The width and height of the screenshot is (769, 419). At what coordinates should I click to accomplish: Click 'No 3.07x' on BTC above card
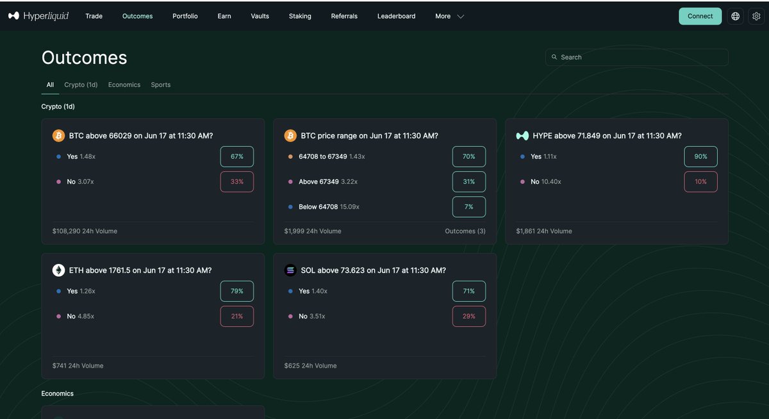pyautogui.click(x=81, y=182)
